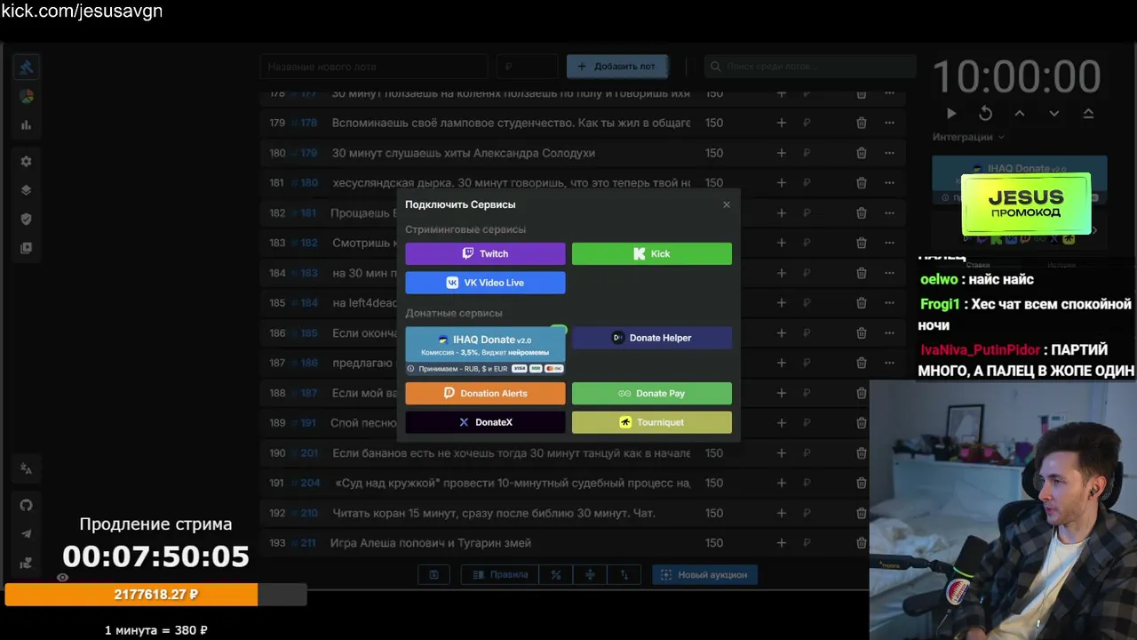Open the bar chart statistics icon in sidebar
Image resolution: width=1137 pixels, height=640 pixels.
pos(26,125)
